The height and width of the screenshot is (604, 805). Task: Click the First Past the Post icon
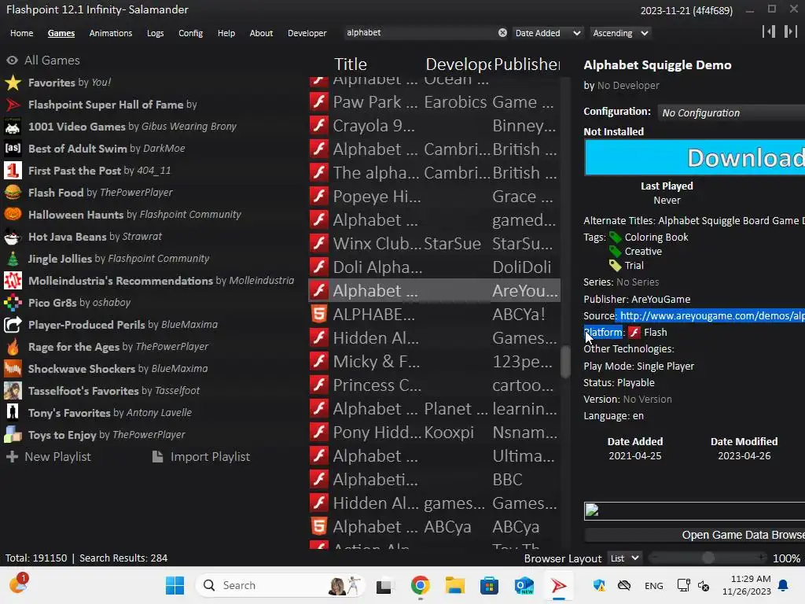[x=13, y=171]
